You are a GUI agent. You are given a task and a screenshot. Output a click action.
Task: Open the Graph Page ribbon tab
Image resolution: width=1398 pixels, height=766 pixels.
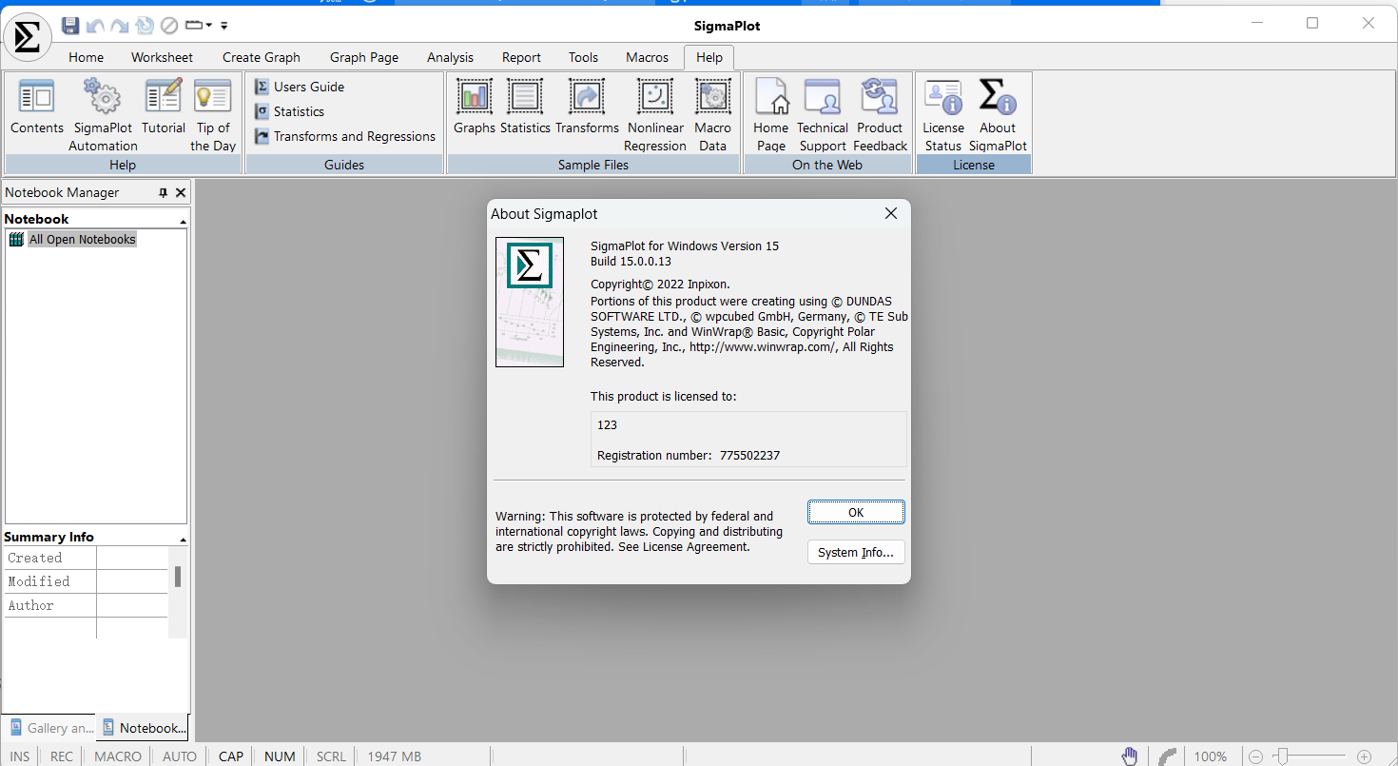(x=364, y=57)
